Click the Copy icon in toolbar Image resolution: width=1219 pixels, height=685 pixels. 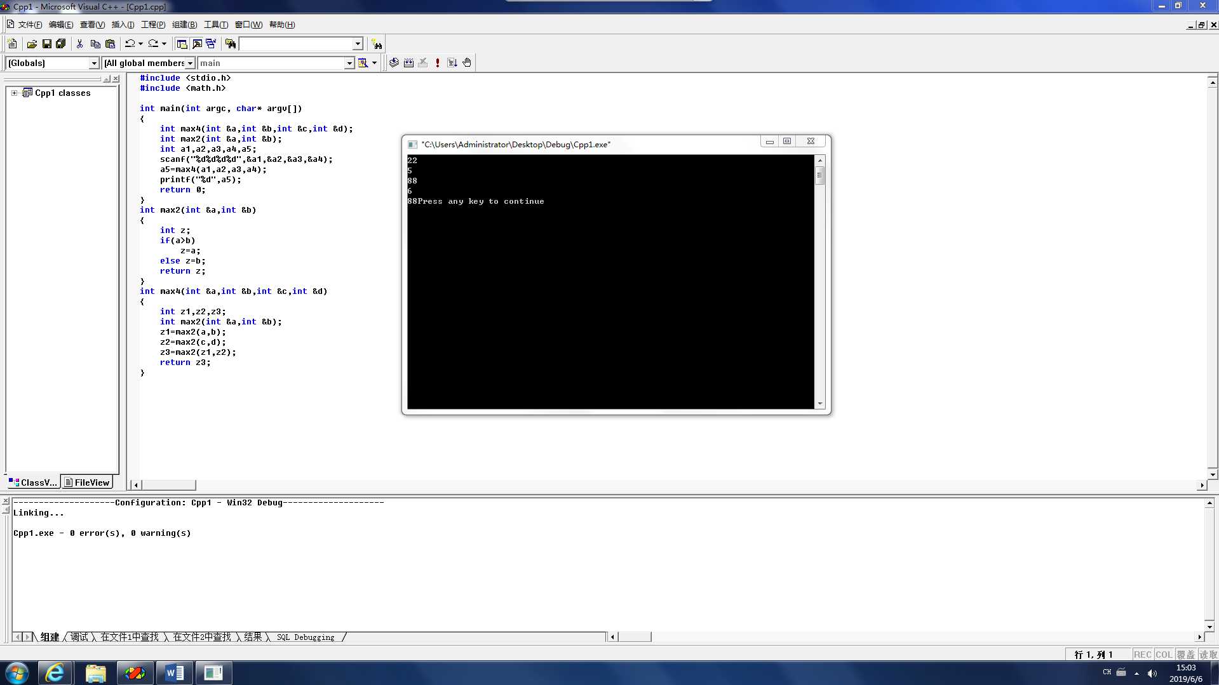pyautogui.click(x=95, y=44)
